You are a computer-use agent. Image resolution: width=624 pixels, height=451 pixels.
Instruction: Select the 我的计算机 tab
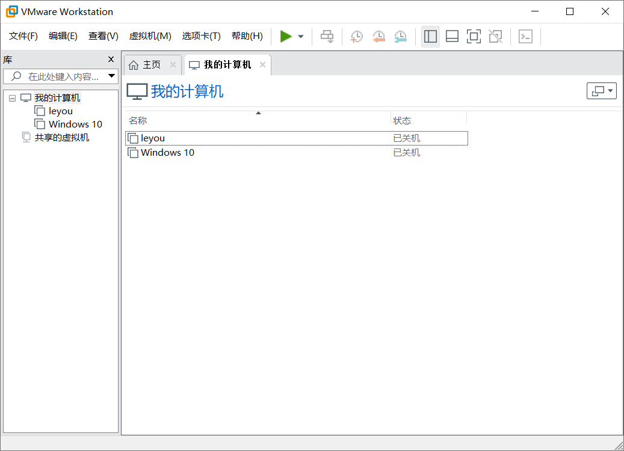coord(227,65)
